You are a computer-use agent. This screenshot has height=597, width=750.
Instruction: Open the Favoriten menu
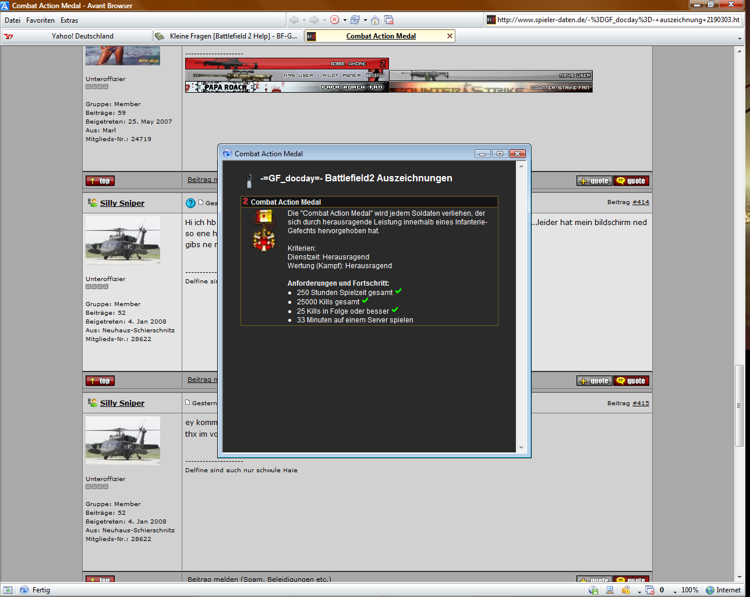[x=40, y=20]
